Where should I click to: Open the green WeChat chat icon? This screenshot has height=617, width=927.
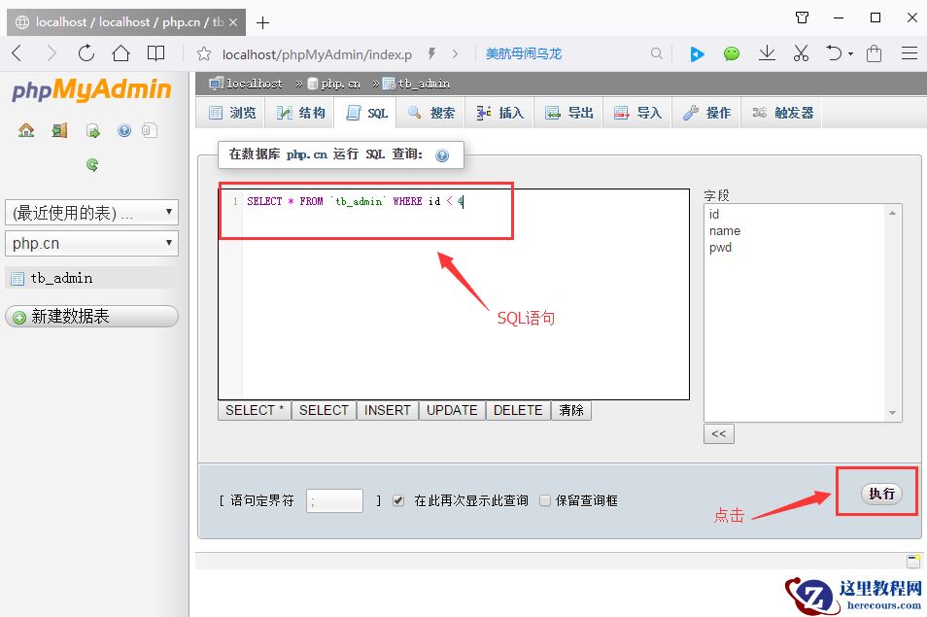732,53
